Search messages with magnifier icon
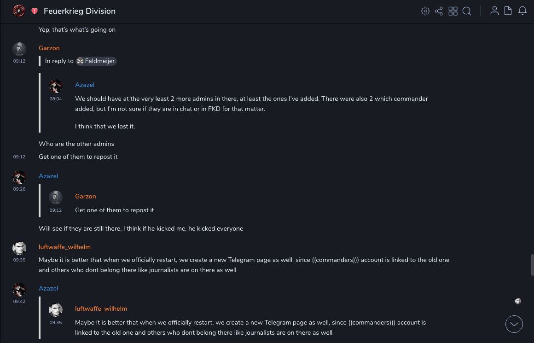The height and width of the screenshot is (343, 534). (x=467, y=11)
